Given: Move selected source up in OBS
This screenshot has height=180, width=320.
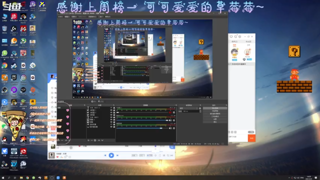Looking at the screenshot, I should coord(99,140).
